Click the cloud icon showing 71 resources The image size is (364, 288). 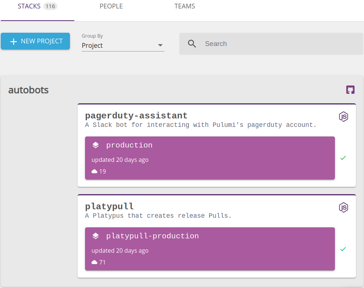[95, 262]
